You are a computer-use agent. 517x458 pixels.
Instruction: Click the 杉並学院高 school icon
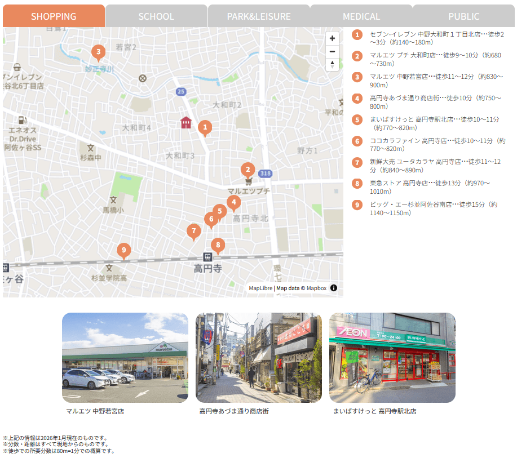[109, 268]
